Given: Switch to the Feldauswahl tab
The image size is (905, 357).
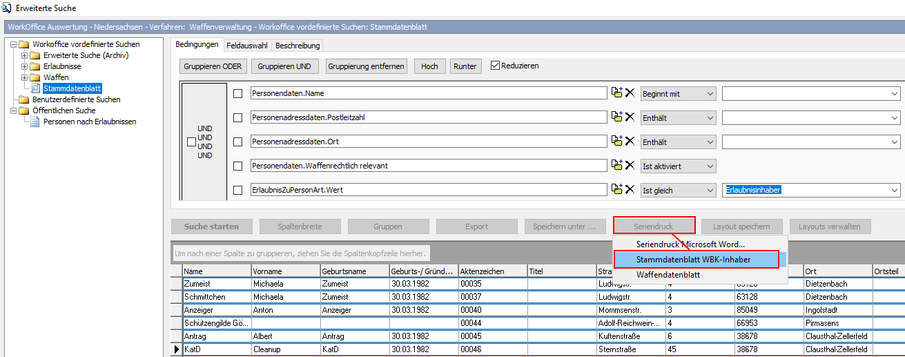Looking at the screenshot, I should [246, 46].
